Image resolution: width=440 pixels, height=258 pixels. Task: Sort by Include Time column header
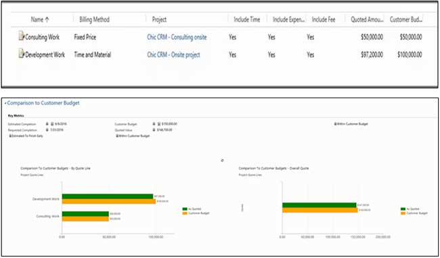tap(247, 20)
